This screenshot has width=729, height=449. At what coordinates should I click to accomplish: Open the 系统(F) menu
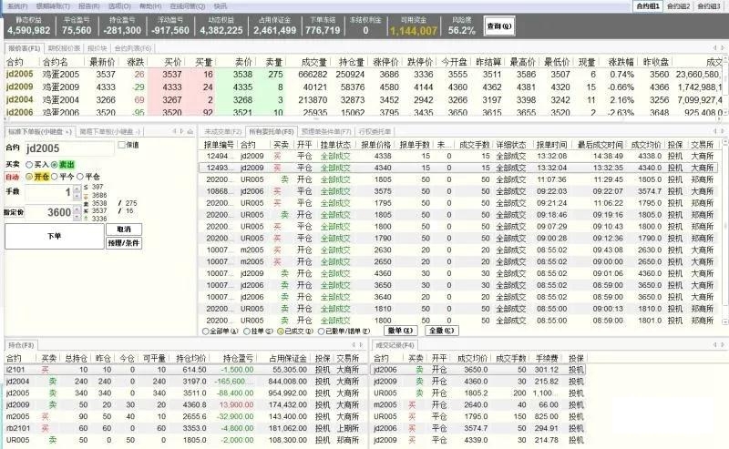pyautogui.click(x=17, y=6)
